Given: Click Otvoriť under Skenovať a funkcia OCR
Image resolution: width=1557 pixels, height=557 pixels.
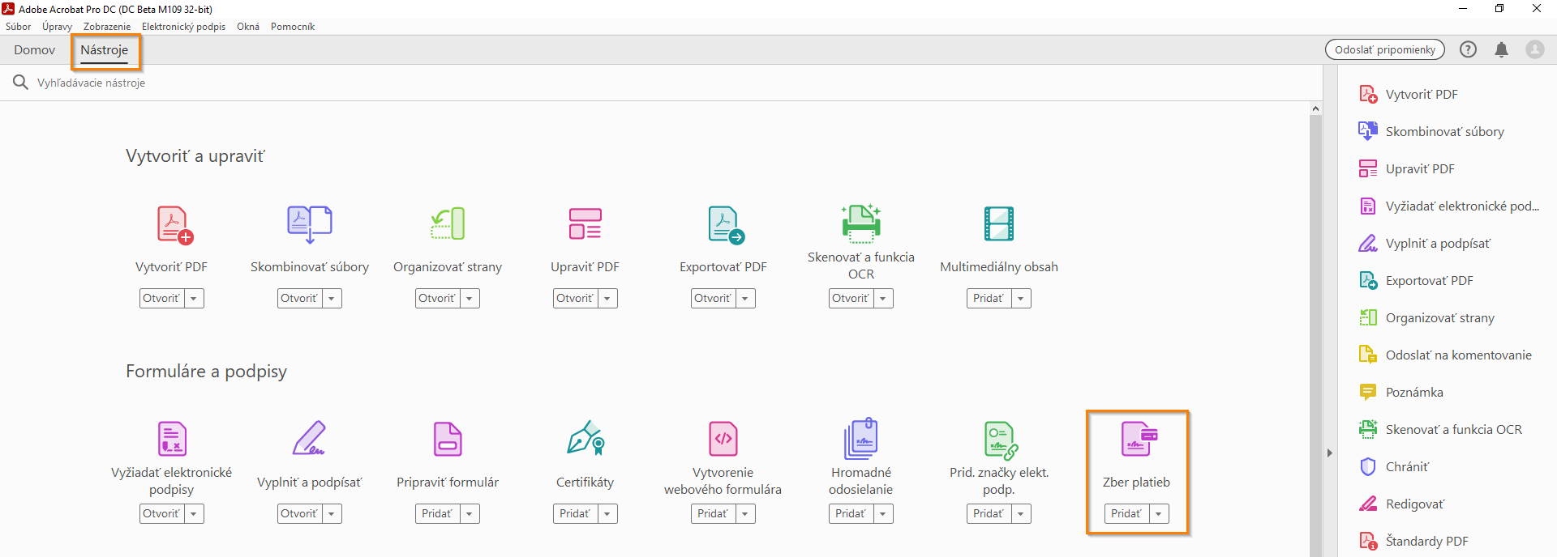Looking at the screenshot, I should (x=851, y=299).
